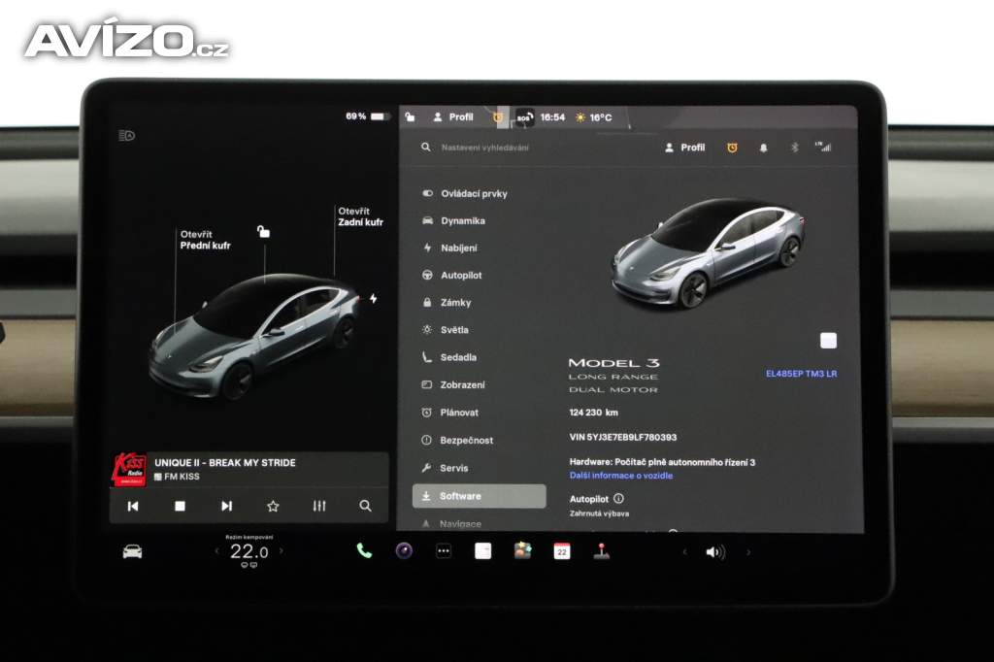
Task: Stop radio playback
Action: pos(180,506)
